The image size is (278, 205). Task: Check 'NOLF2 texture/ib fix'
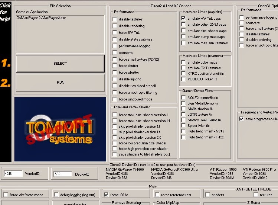pos(183,97)
